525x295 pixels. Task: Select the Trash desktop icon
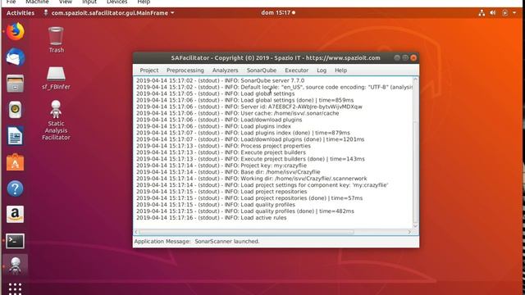pyautogui.click(x=56, y=40)
